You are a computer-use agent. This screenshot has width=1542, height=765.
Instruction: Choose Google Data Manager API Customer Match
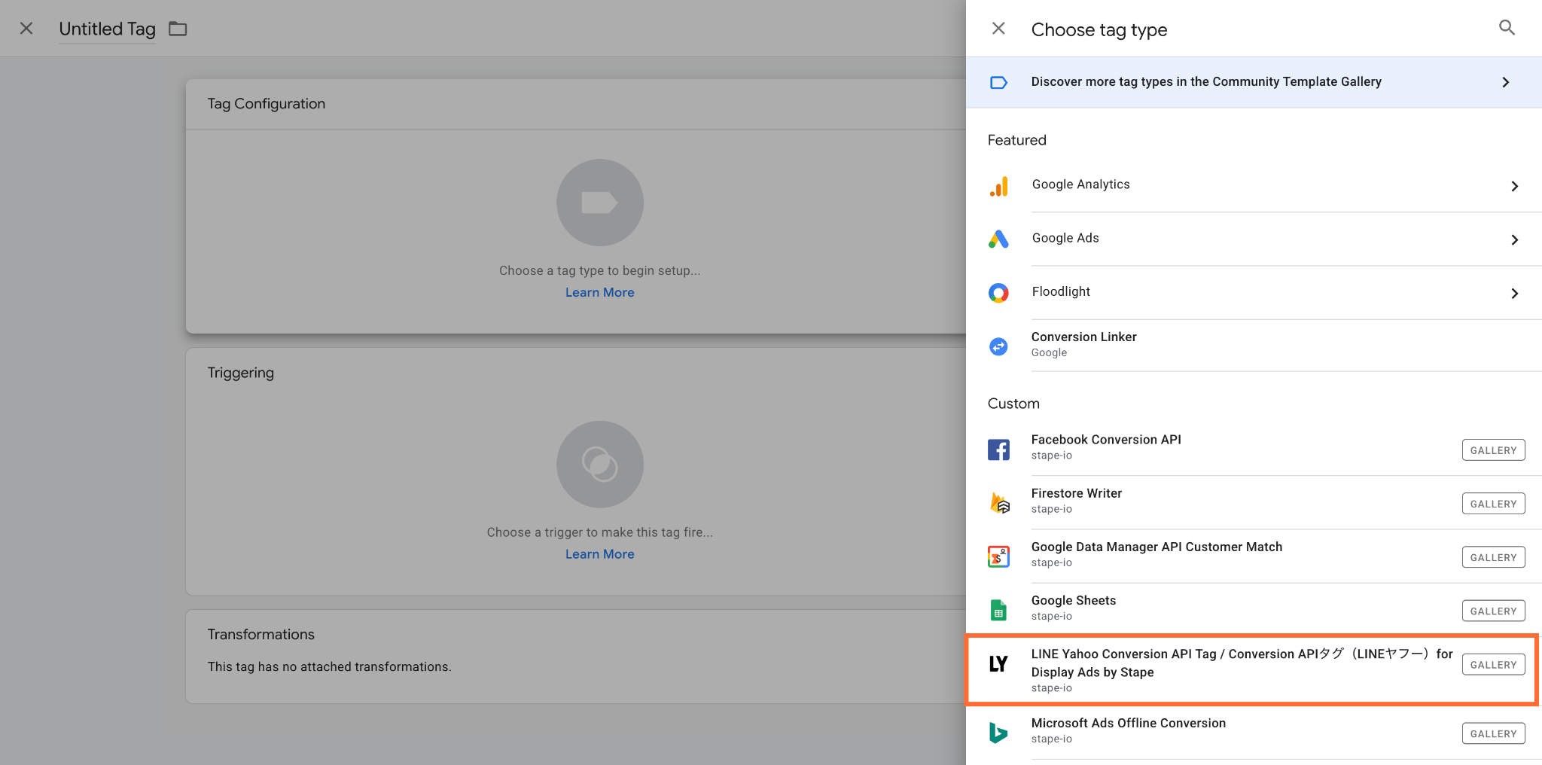point(1254,556)
